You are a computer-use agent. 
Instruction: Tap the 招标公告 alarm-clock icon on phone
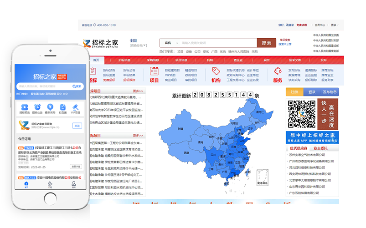(x=37, y=107)
